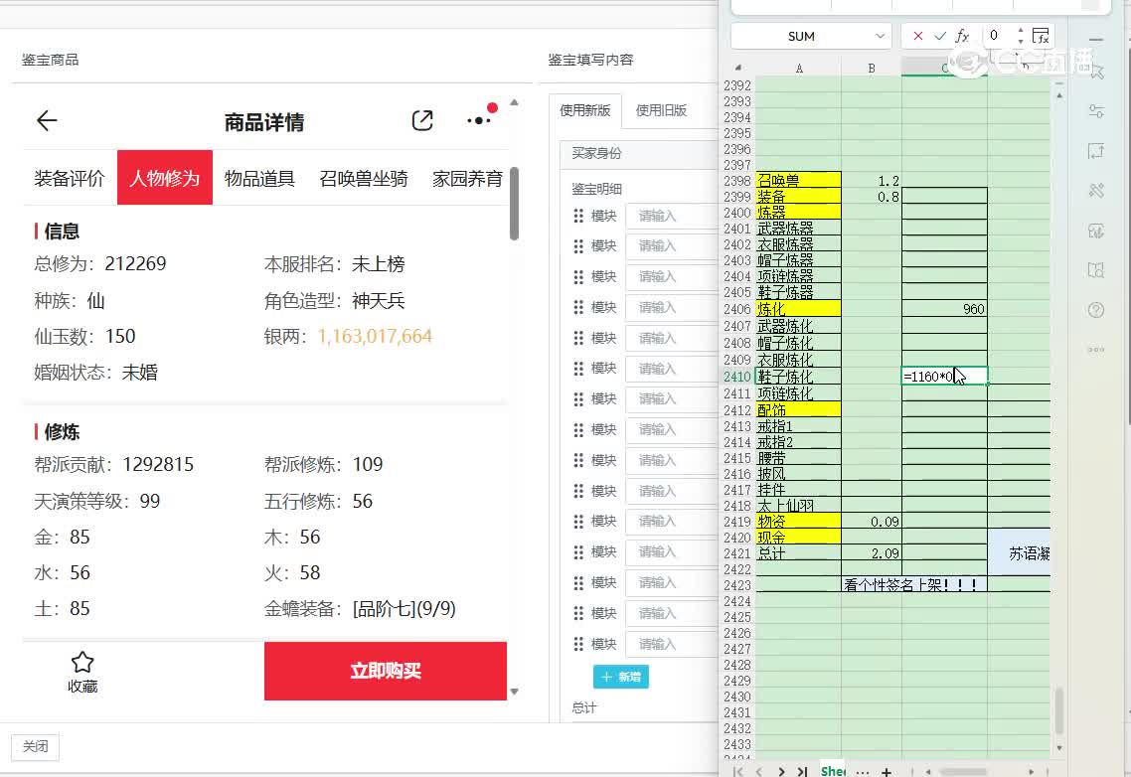Switch to the 人物修为 tab
The image size is (1131, 777).
[165, 179]
